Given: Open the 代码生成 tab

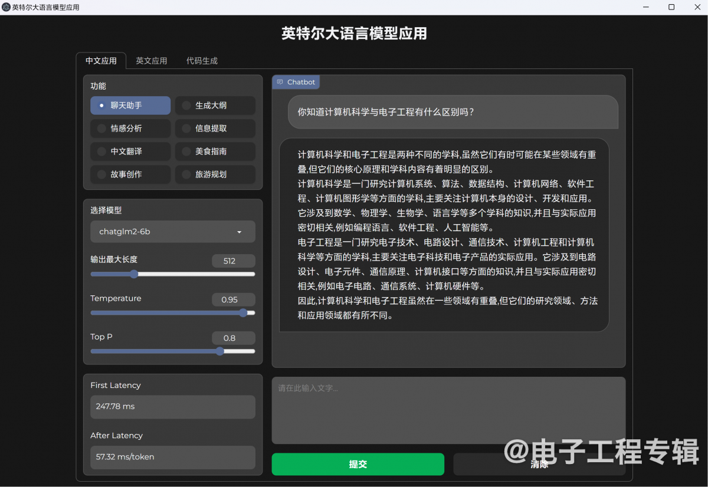Looking at the screenshot, I should pyautogui.click(x=202, y=61).
